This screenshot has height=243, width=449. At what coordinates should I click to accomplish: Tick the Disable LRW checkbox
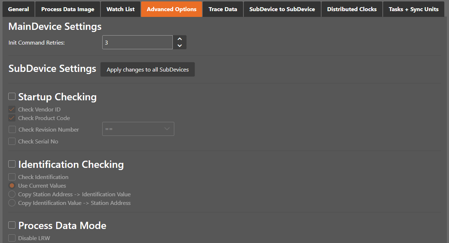(x=12, y=238)
